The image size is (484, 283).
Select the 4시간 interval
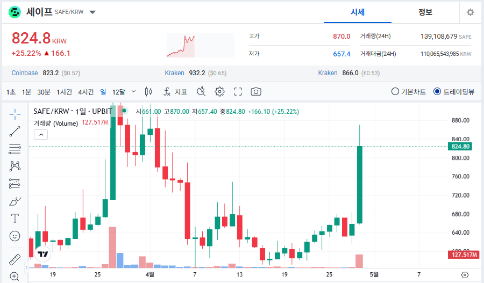point(86,92)
